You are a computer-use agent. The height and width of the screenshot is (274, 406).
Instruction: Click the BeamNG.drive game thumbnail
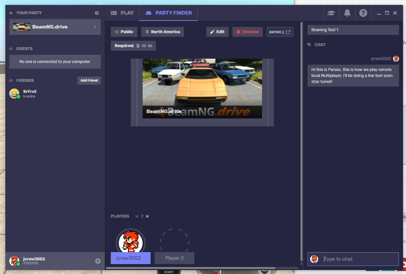(202, 89)
